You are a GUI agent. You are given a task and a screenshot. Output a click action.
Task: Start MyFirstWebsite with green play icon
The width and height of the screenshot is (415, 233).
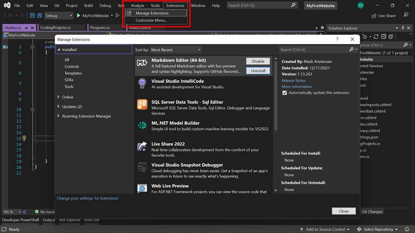point(78,16)
